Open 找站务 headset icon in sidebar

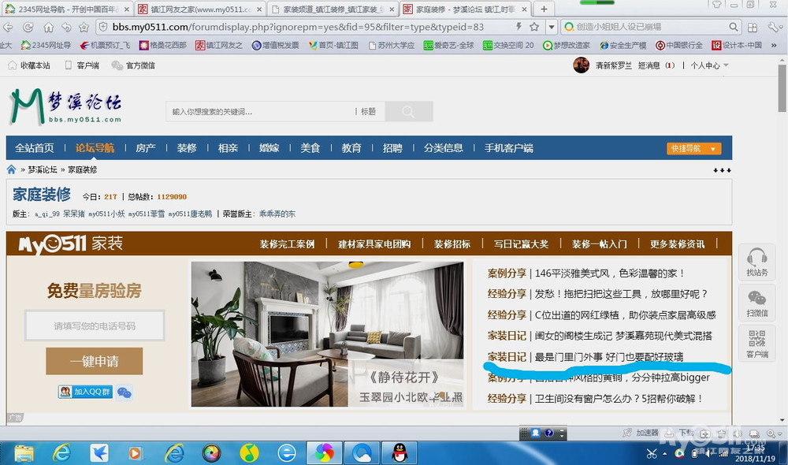(x=756, y=262)
